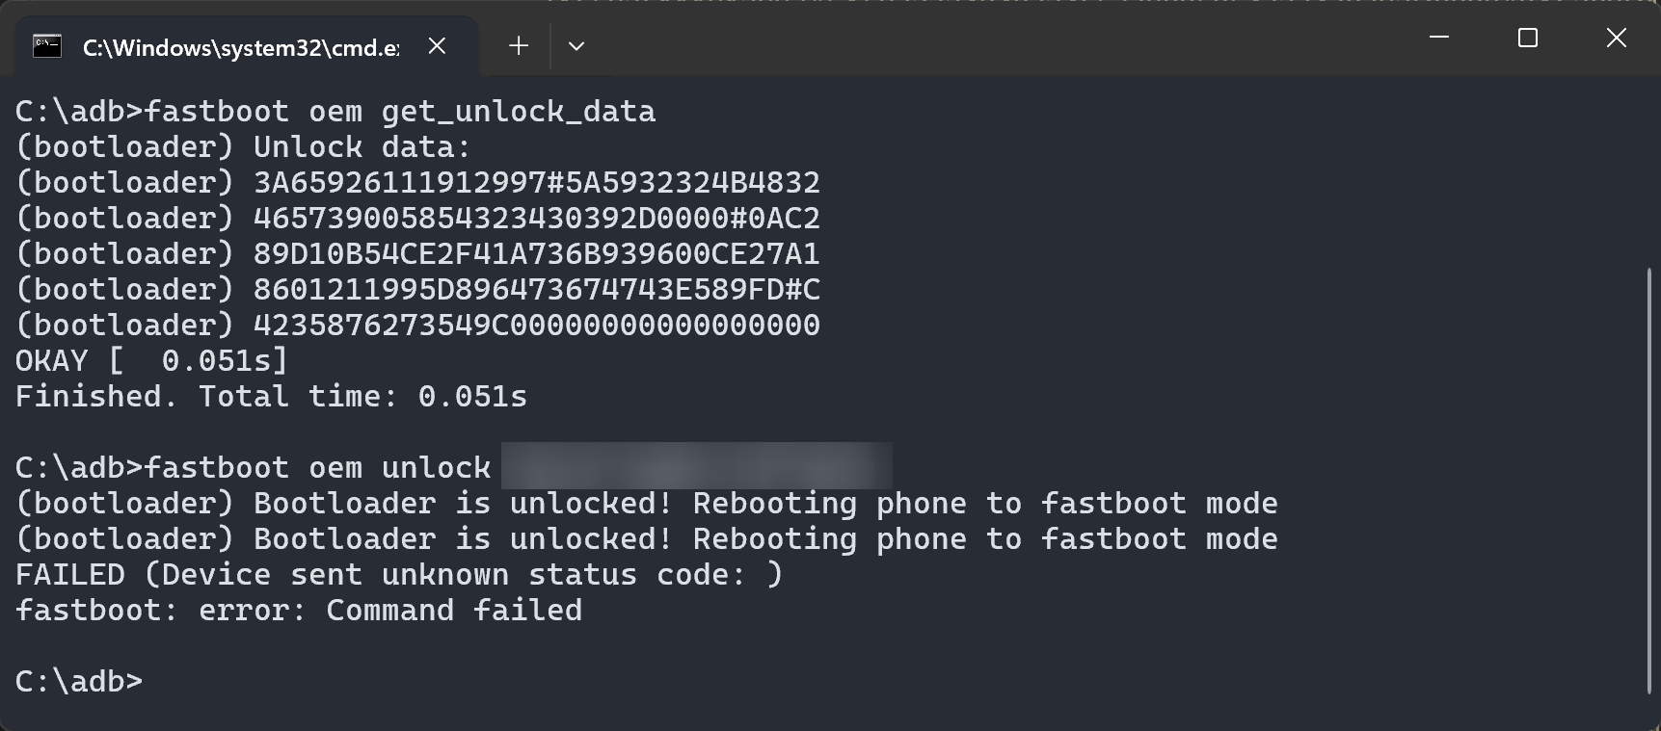Click the 'OKAY [ 0.051s]' output line
Screen dimensions: 1661x731
[x=151, y=361]
